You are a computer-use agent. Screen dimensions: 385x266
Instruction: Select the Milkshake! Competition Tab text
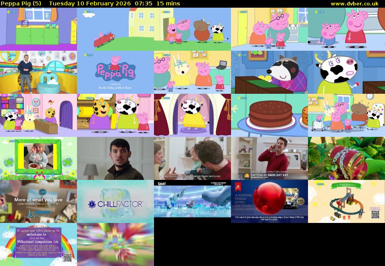click(38, 242)
